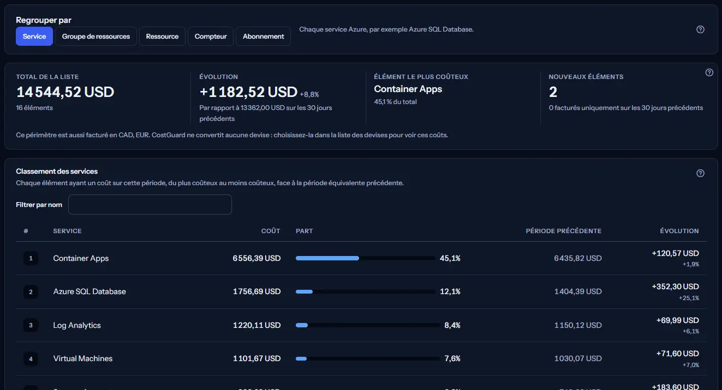This screenshot has height=390, width=722.
Task: Group costs by Ressource
Action: pos(162,36)
